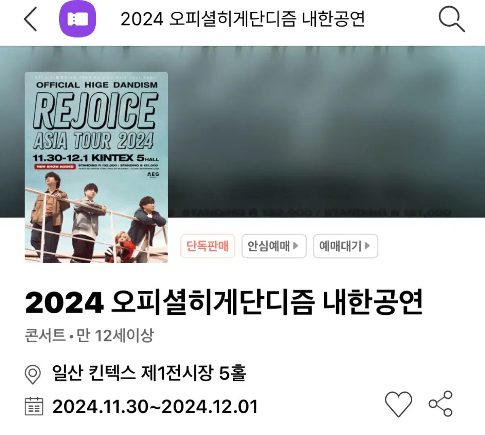The width and height of the screenshot is (485, 435).
Task: Open the 안심예매 button
Action: 274,246
